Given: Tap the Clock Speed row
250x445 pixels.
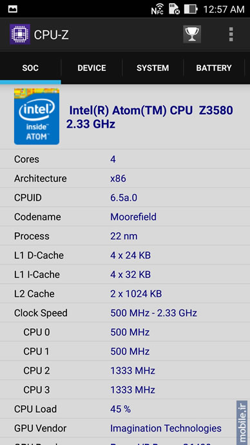Looking at the screenshot, I should tap(125, 313).
